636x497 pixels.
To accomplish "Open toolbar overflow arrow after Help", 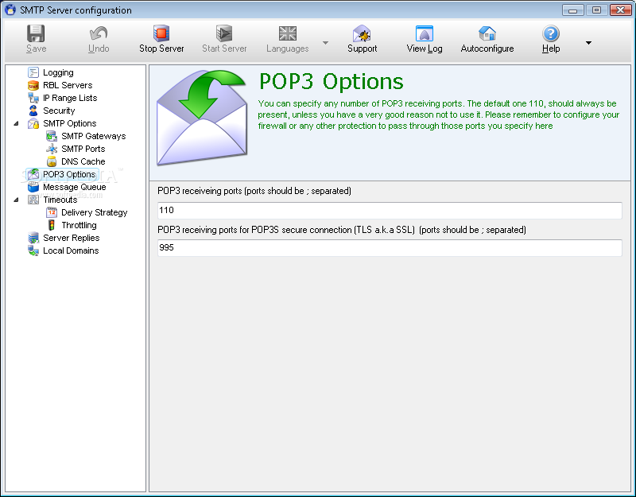I will click(588, 43).
